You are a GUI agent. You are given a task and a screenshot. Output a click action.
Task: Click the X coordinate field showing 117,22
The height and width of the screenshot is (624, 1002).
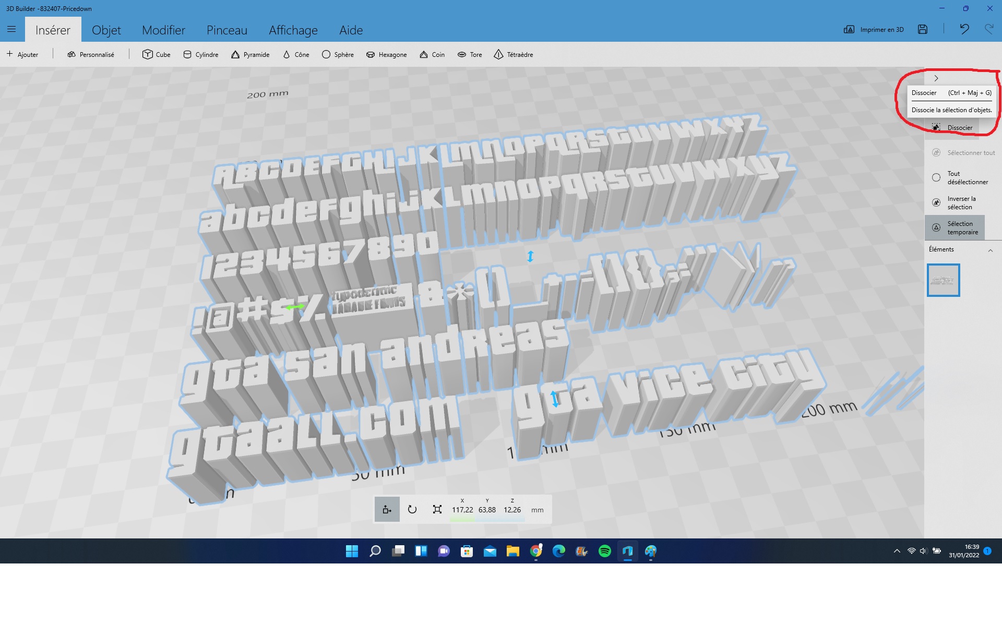(461, 509)
